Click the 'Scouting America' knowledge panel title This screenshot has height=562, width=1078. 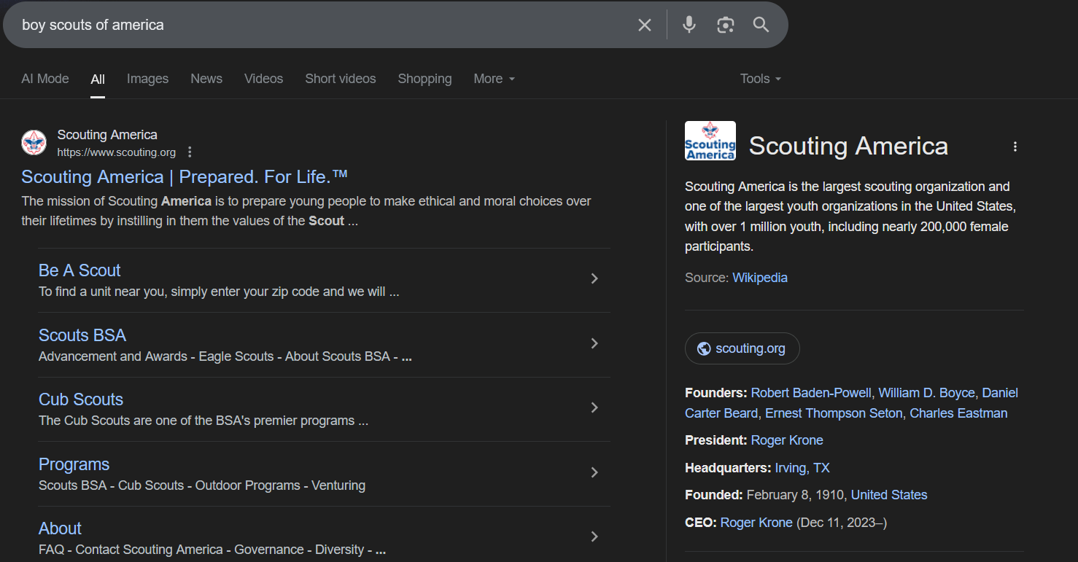click(848, 146)
